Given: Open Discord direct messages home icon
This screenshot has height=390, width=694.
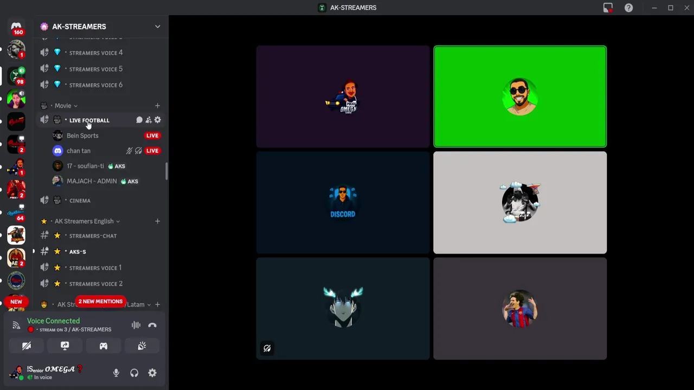Looking at the screenshot, I should click(16, 26).
